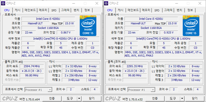Click the Intel Core i5 logo in the left window

coord(88,26)
